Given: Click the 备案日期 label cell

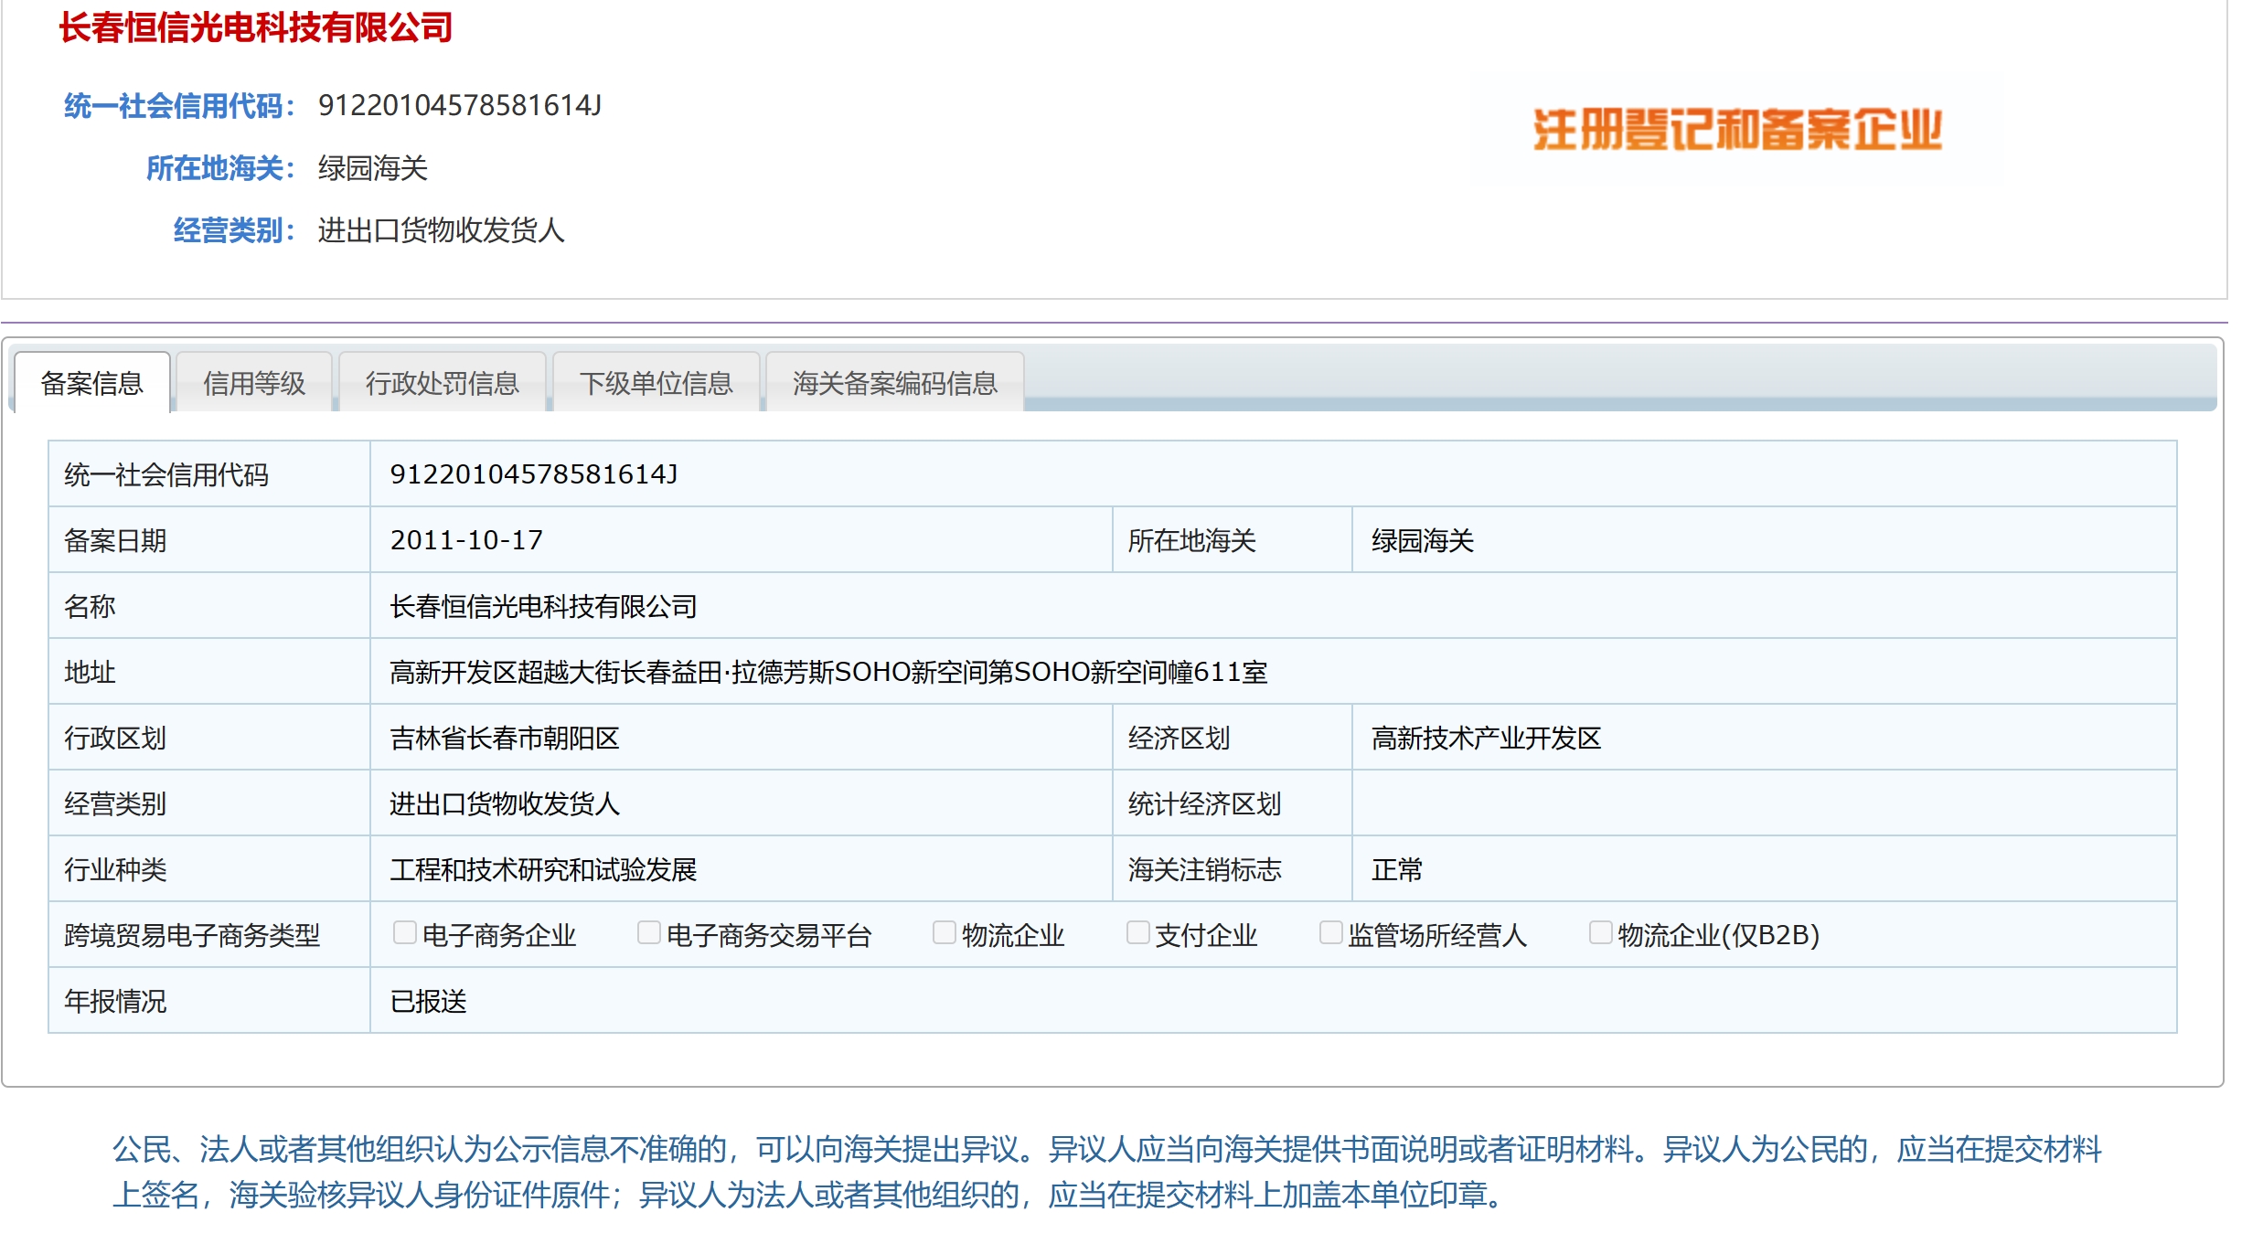Looking at the screenshot, I should tap(209, 540).
